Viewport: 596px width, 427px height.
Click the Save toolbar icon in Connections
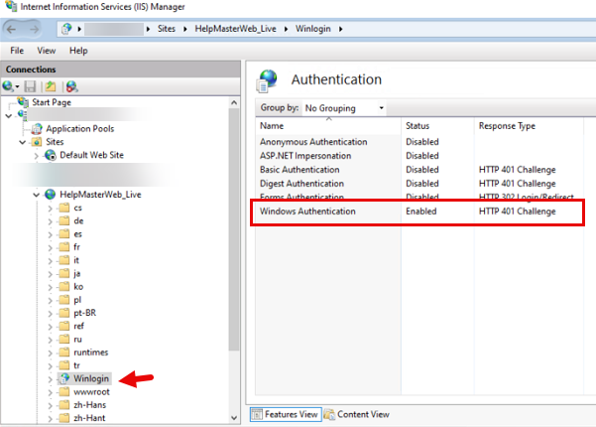(x=30, y=86)
